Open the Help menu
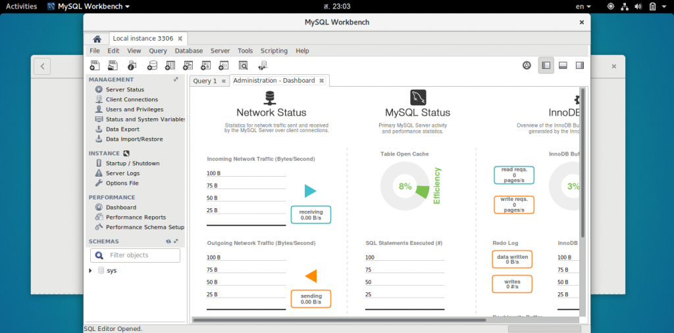 point(302,51)
